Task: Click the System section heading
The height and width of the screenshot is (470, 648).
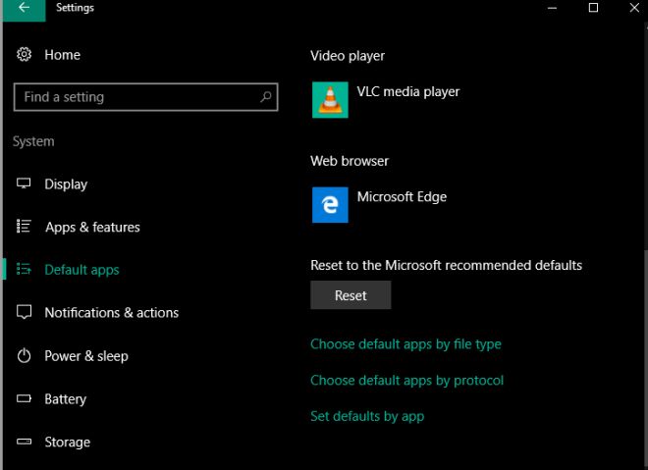Action: tap(33, 141)
